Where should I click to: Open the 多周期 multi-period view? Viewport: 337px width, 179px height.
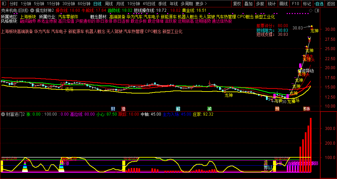click(187, 3)
